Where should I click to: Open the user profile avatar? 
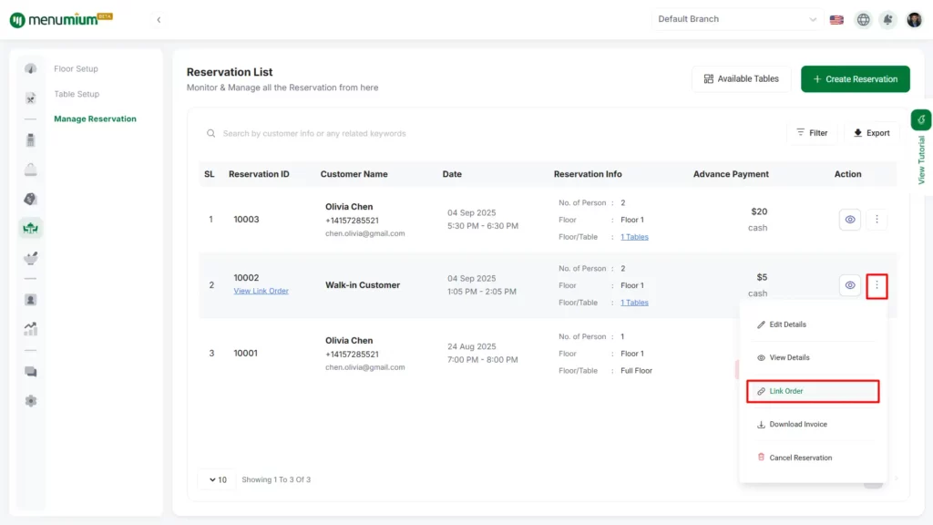click(914, 20)
